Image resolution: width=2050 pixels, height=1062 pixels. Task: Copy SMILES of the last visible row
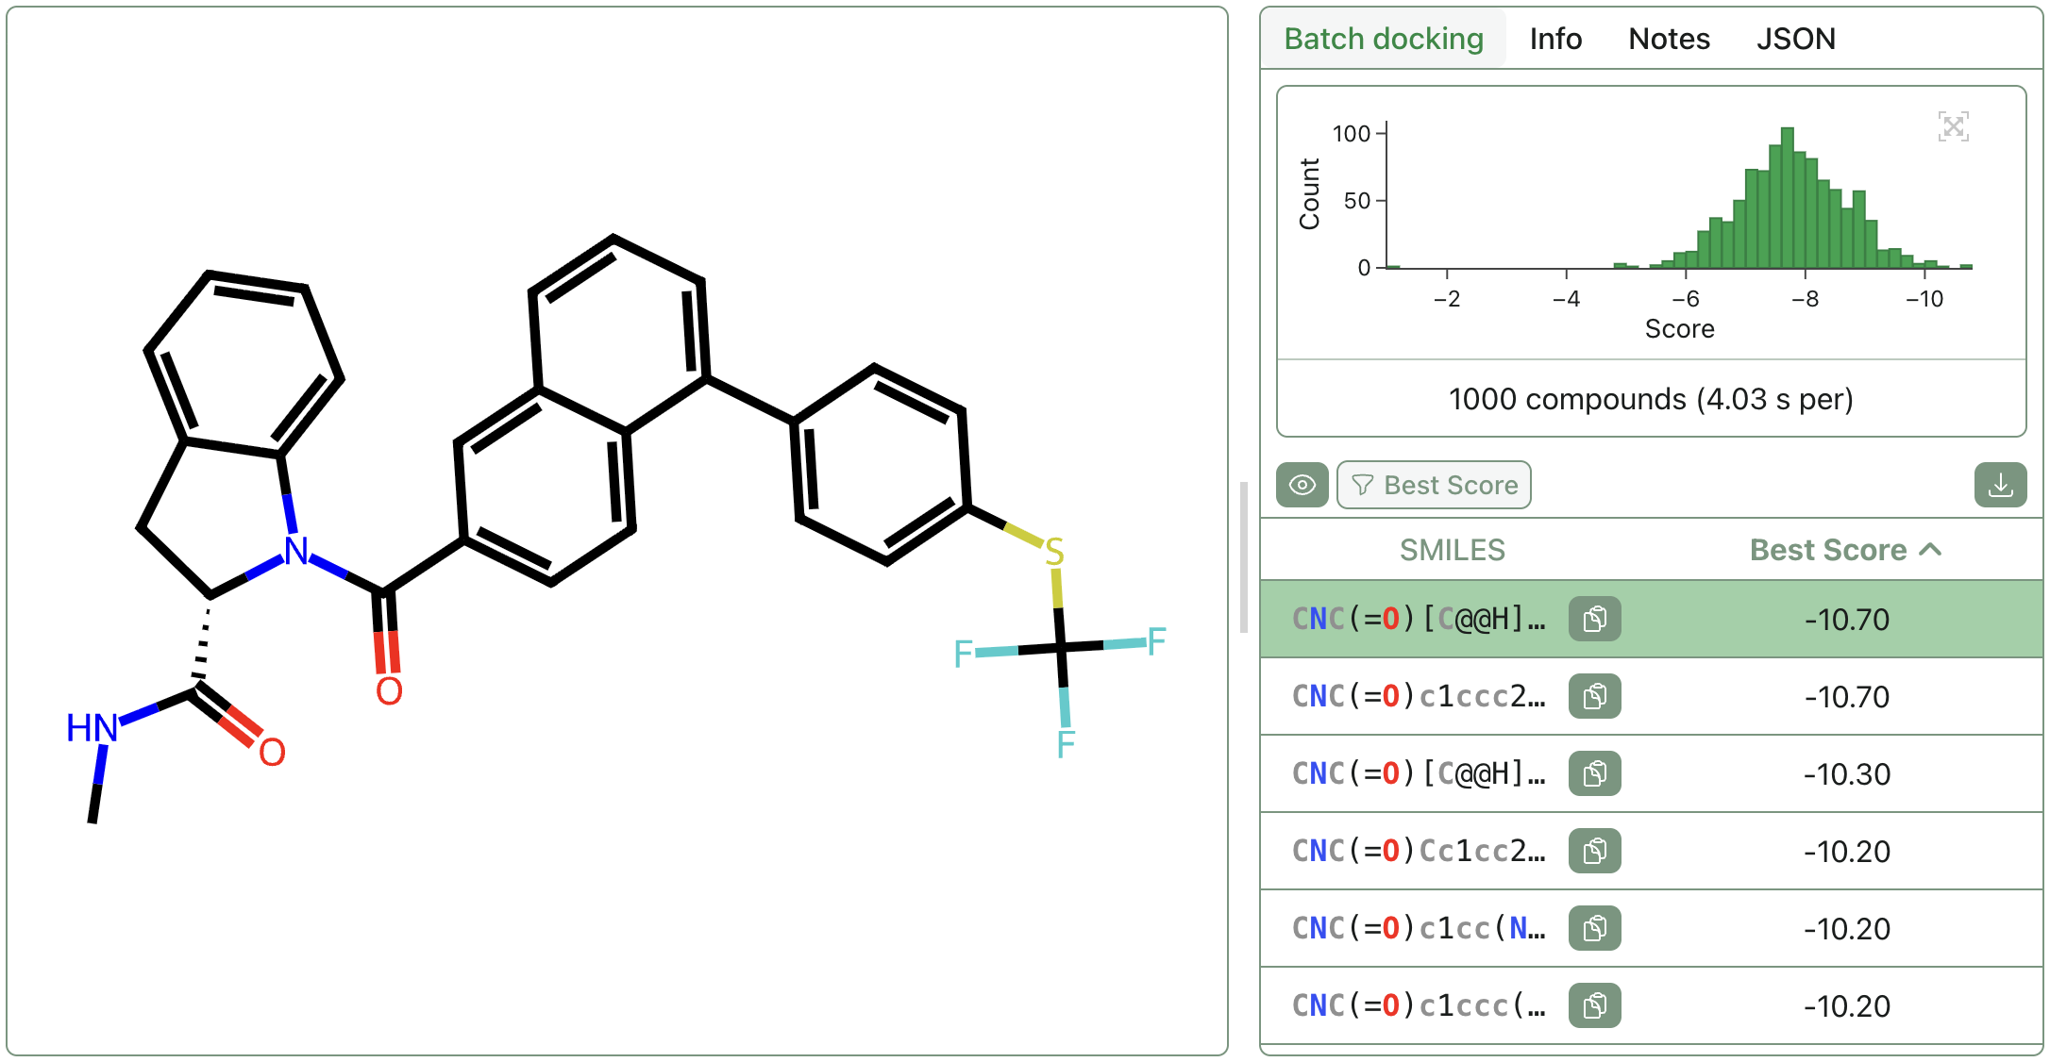[x=1594, y=1005]
